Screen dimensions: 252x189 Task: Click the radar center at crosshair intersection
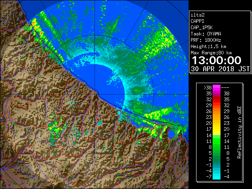95,94
